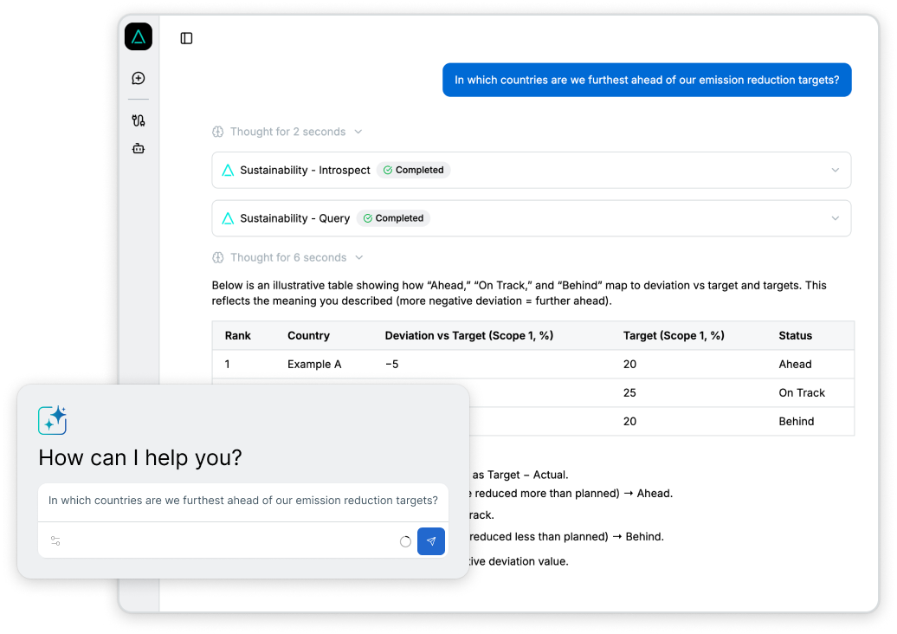
Task: Expand the 'Thought for 2 seconds' section
Action: (287, 132)
